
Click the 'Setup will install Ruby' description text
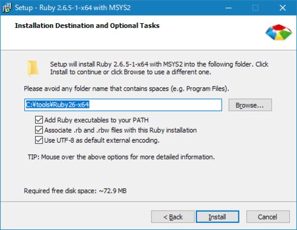point(159,68)
